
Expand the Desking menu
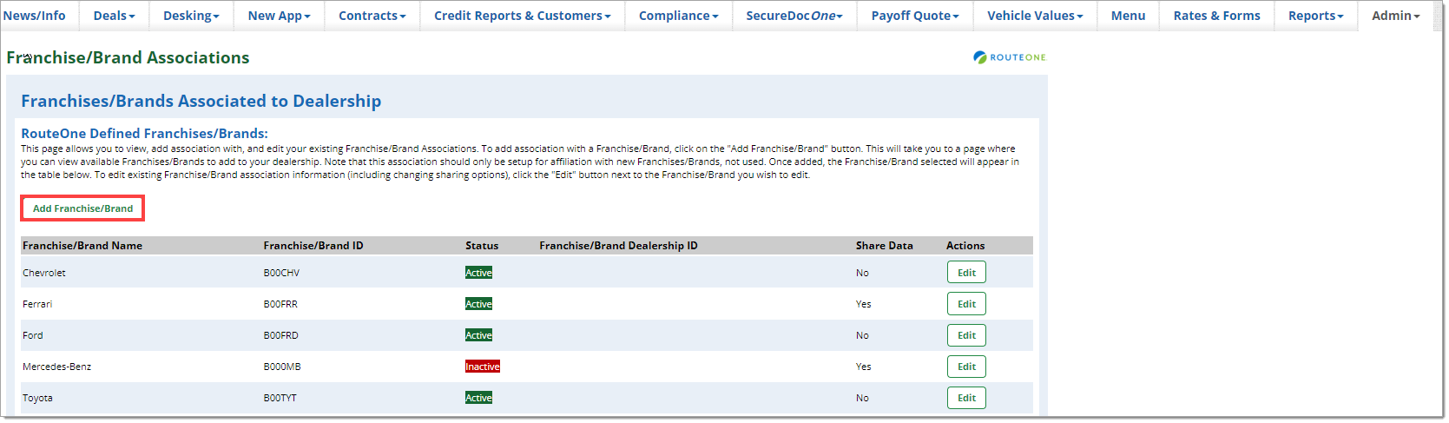coord(191,16)
